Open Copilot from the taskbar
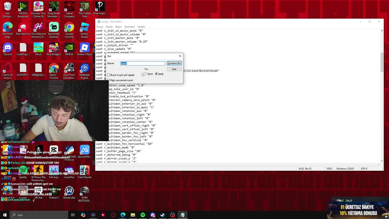This screenshot has height=219, width=389. click(x=83, y=215)
